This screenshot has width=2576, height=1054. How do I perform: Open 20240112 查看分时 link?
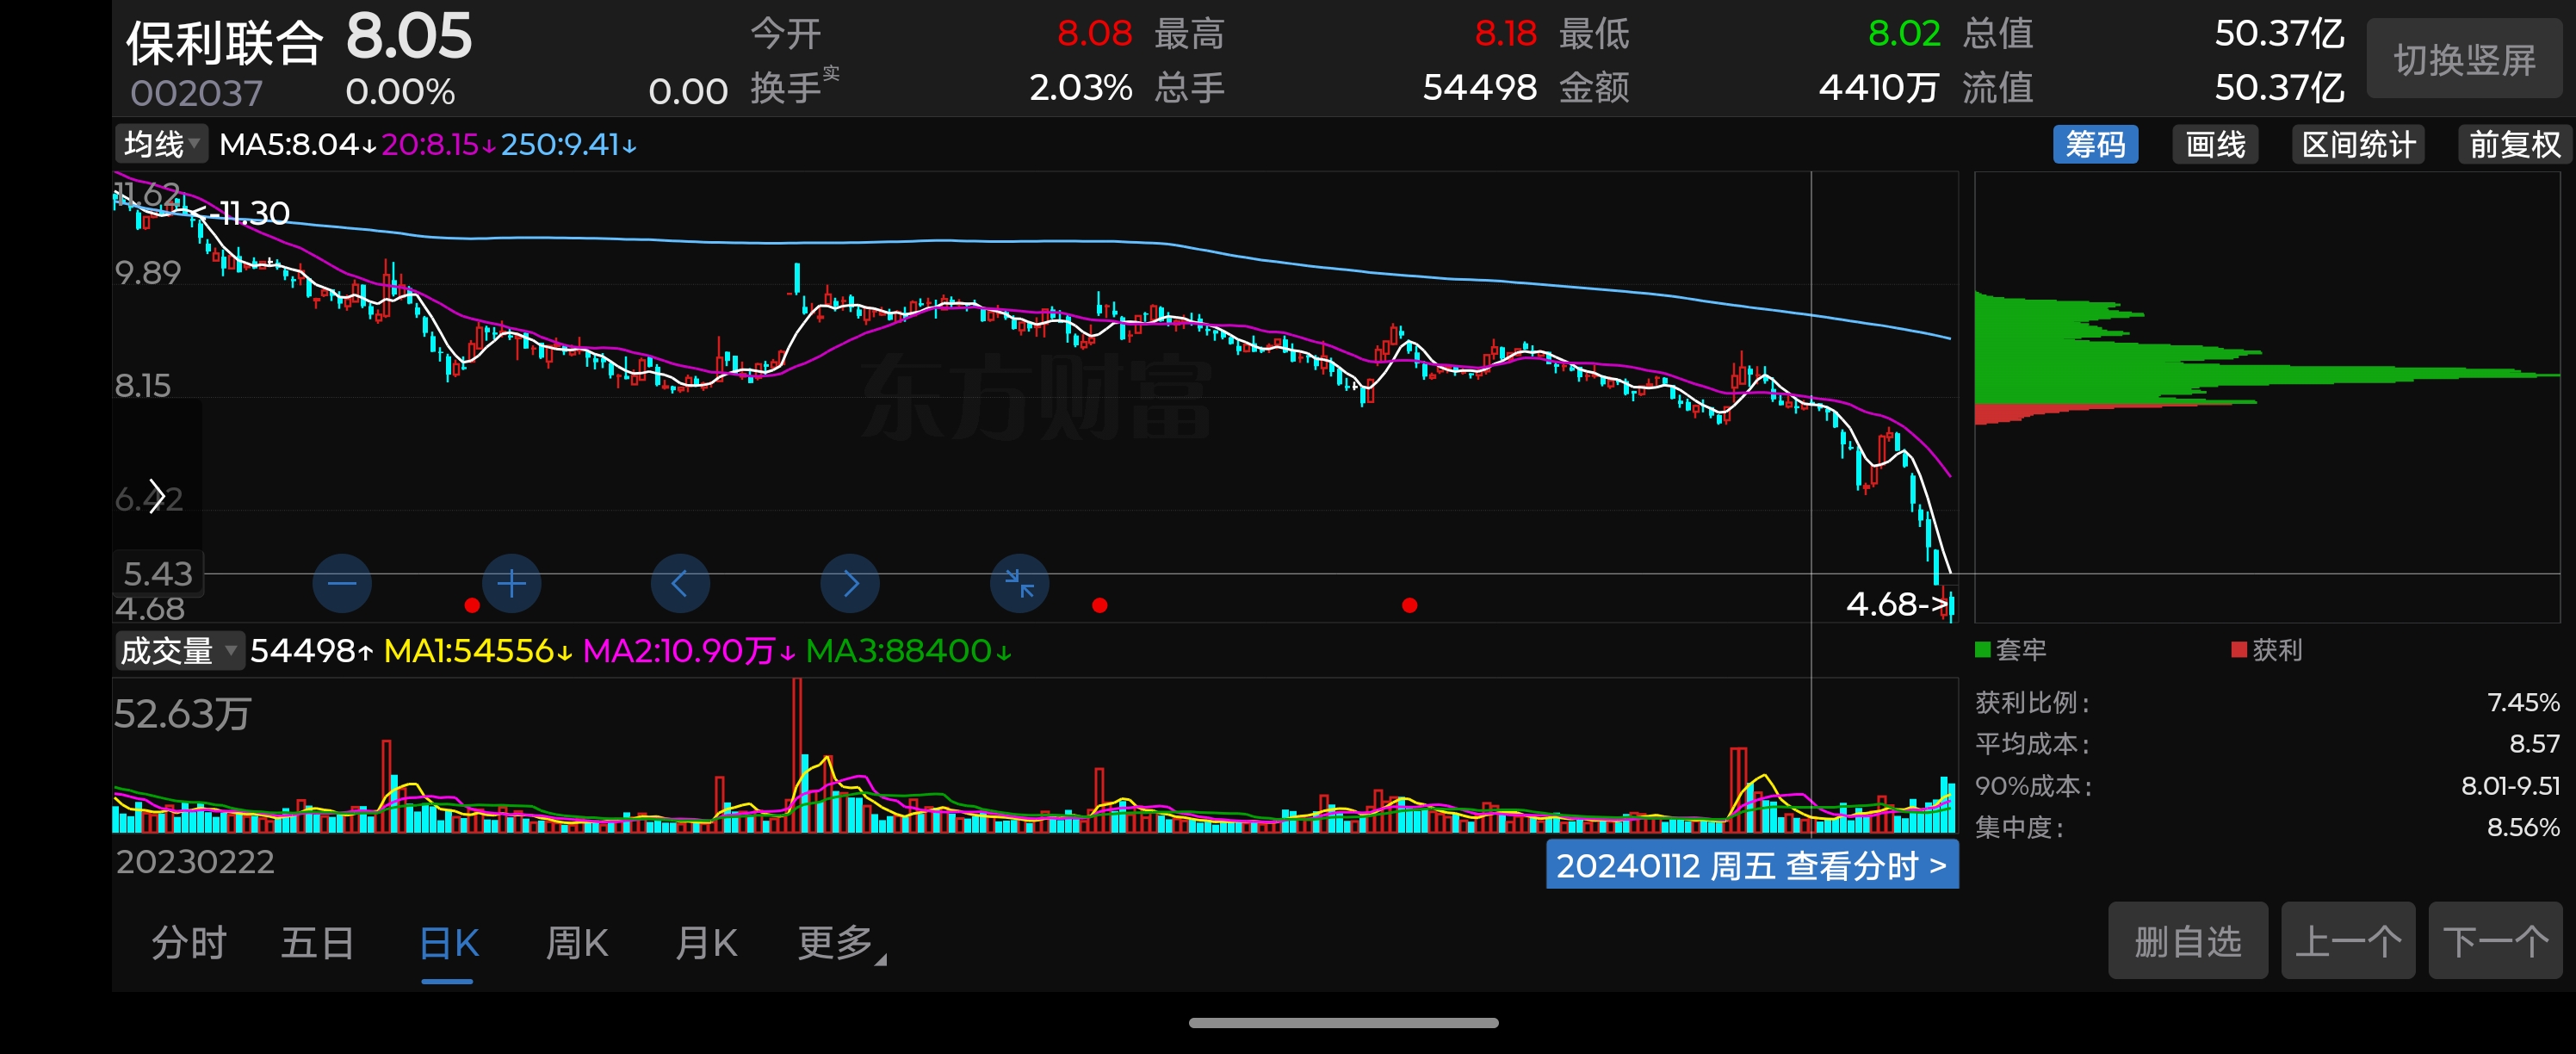click(1751, 865)
